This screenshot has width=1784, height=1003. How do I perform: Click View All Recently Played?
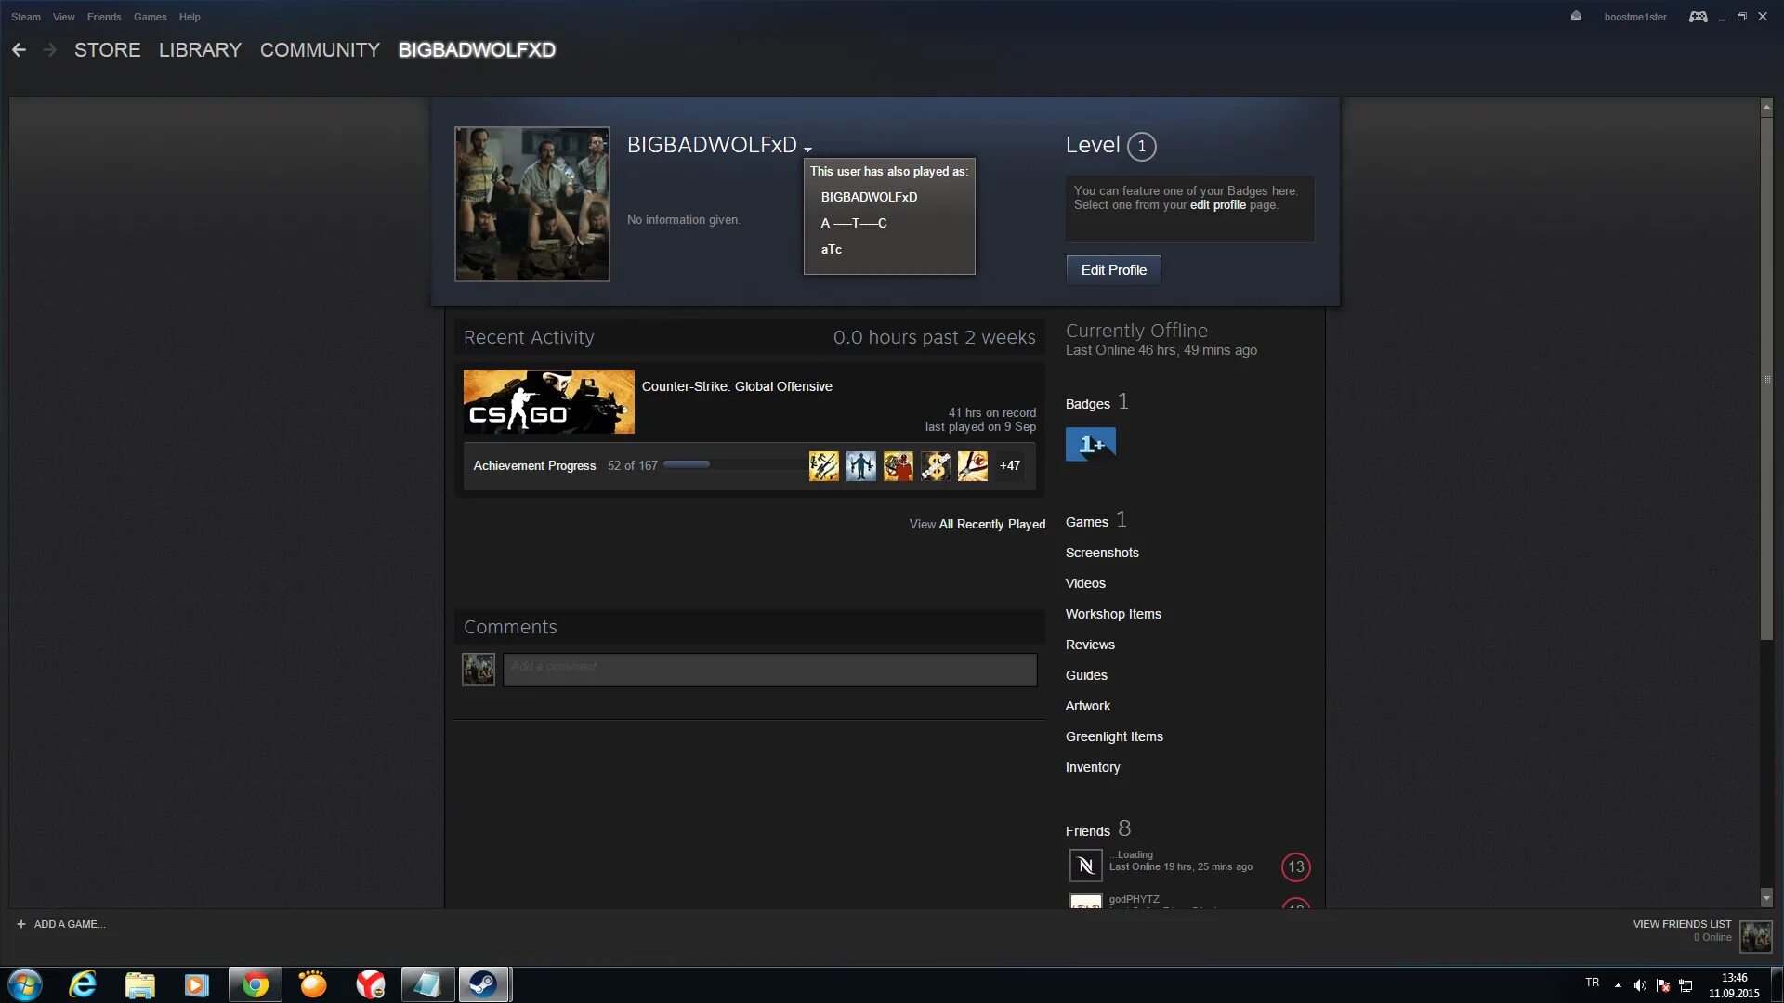(977, 525)
